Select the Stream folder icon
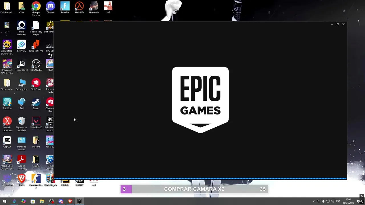This screenshot has width=365, height=205. pos(36,161)
